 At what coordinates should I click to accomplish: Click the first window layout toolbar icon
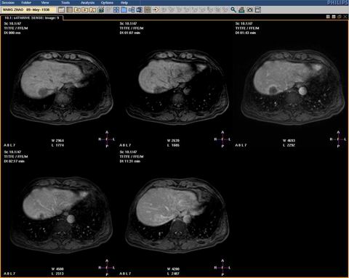coord(62,9)
